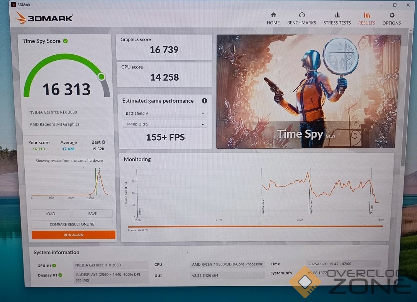Click the orange RUN AGAIN button
Viewport: 417px width, 302px height.
tap(73, 235)
